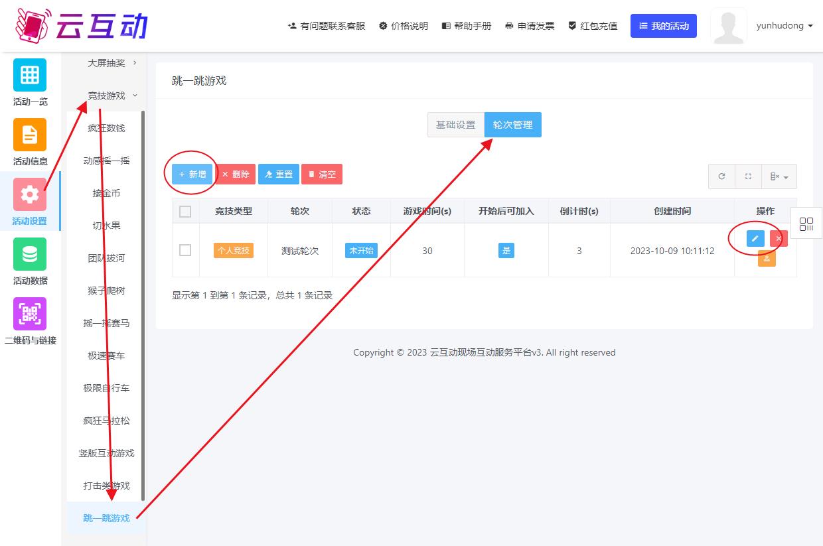Screen dimensions: 823x546
Task: Check the select-all header checkbox
Action: pyautogui.click(x=185, y=212)
